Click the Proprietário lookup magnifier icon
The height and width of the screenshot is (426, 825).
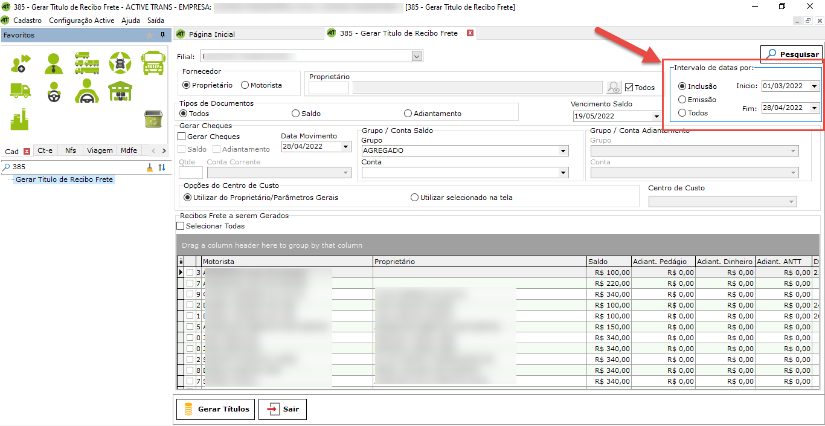tap(614, 88)
